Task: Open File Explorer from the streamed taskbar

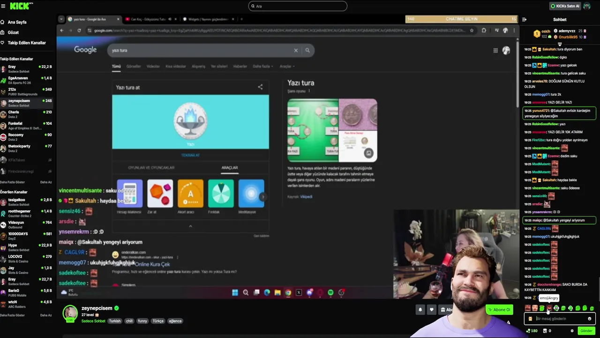Action: click(x=277, y=292)
